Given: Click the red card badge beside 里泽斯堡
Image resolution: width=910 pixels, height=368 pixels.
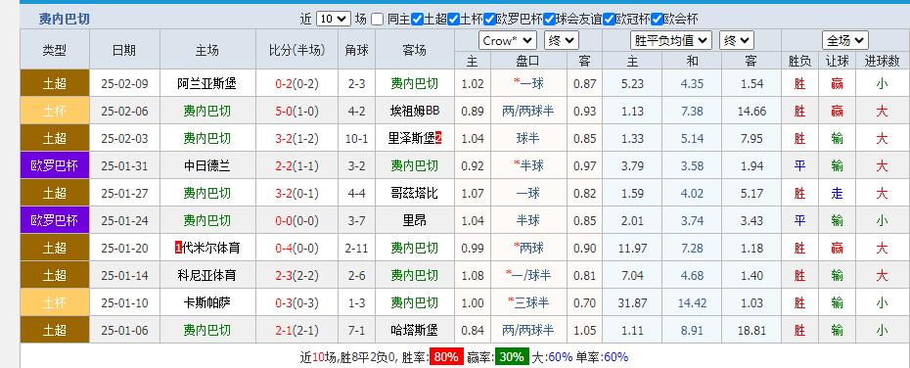Looking at the screenshot, I should pos(438,138).
